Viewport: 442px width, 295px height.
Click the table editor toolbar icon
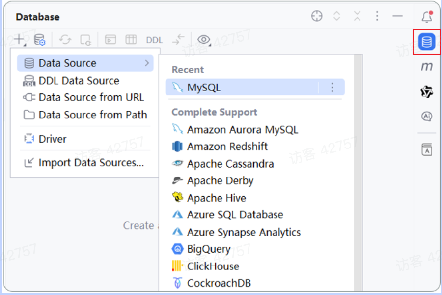pyautogui.click(x=131, y=40)
